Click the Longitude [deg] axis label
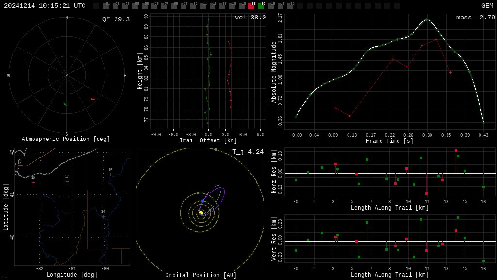This screenshot has width=497, height=280. pos(72,275)
